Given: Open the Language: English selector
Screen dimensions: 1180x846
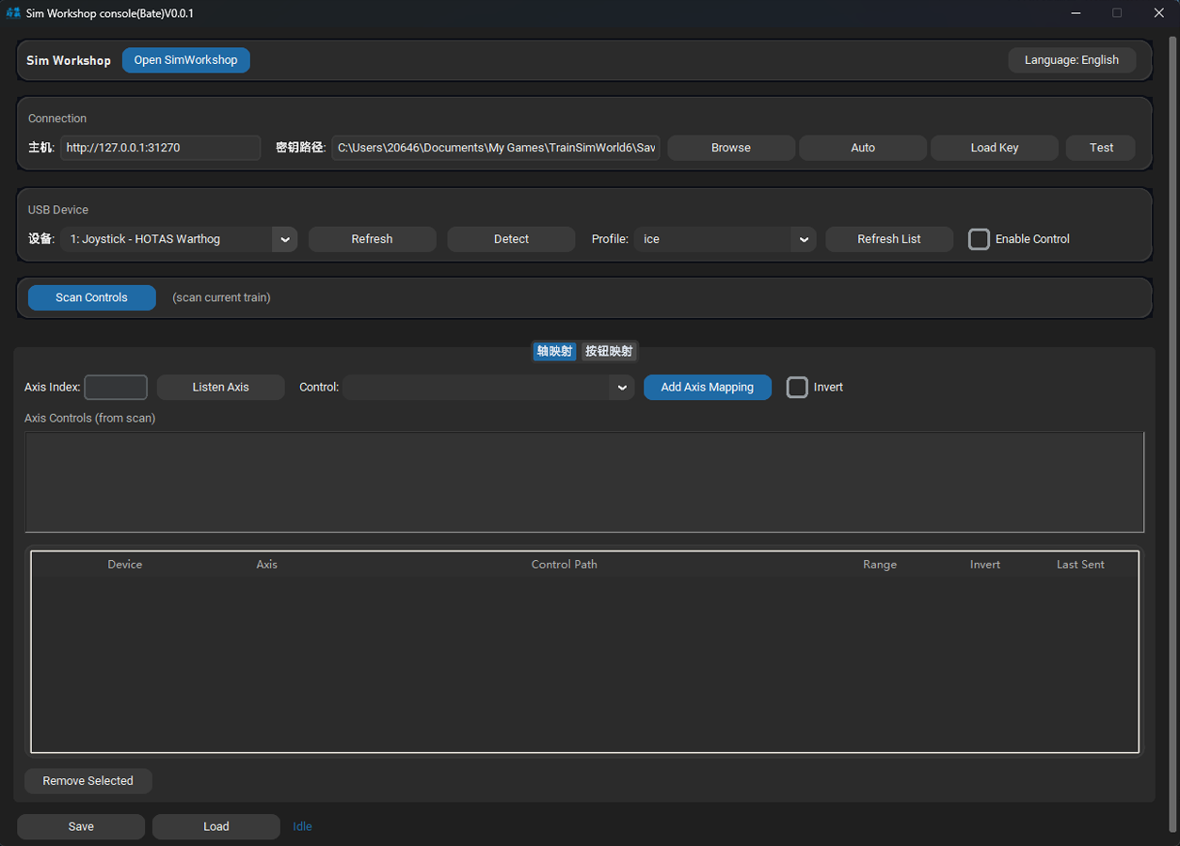Looking at the screenshot, I should click(1071, 60).
